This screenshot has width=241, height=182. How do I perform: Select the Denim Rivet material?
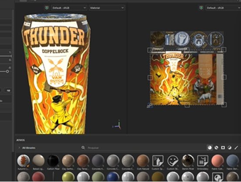pyautogui.click(x=188, y=161)
